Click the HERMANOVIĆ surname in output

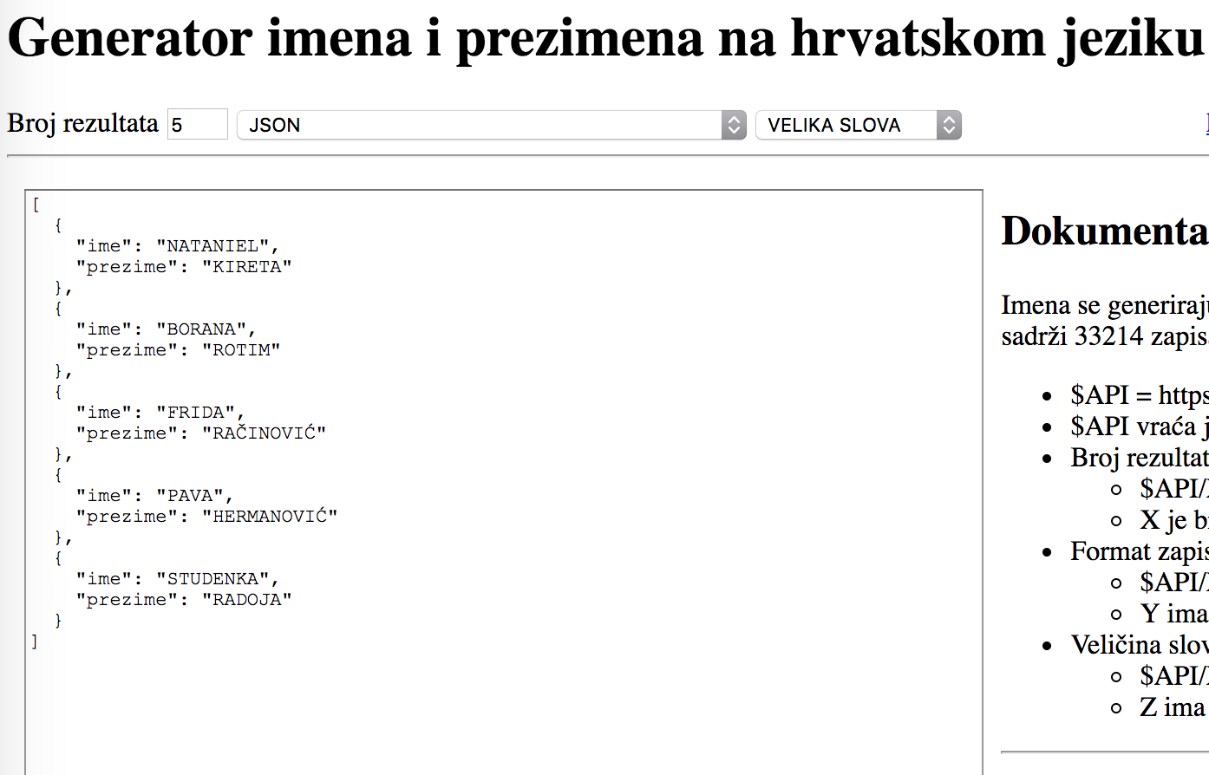point(270,517)
